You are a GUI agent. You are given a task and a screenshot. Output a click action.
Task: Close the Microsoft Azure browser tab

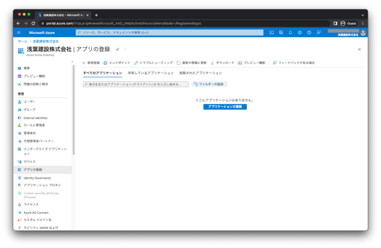coord(88,15)
